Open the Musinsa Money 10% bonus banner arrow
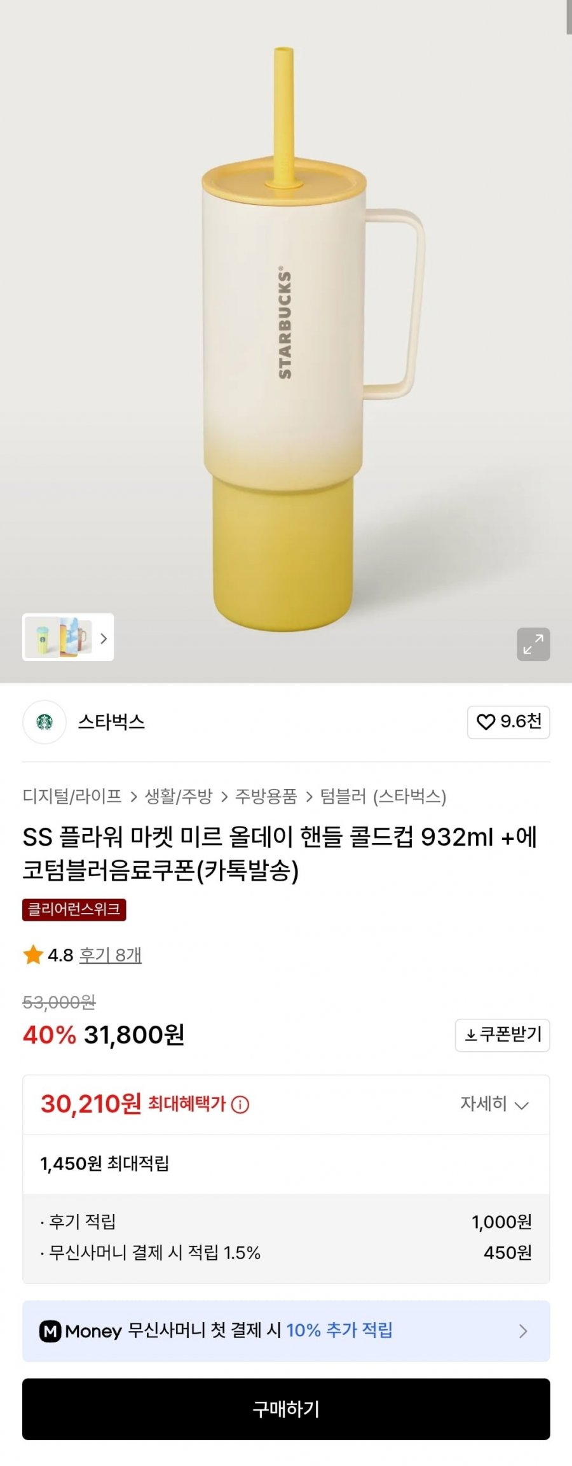 523,1331
